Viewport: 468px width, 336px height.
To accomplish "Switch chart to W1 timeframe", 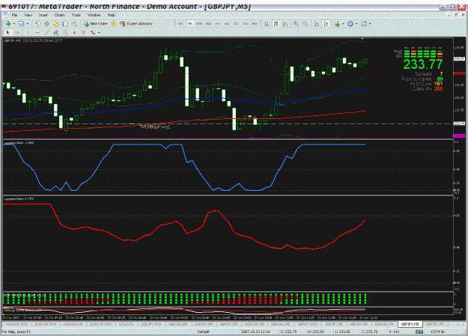I will (246, 24).
